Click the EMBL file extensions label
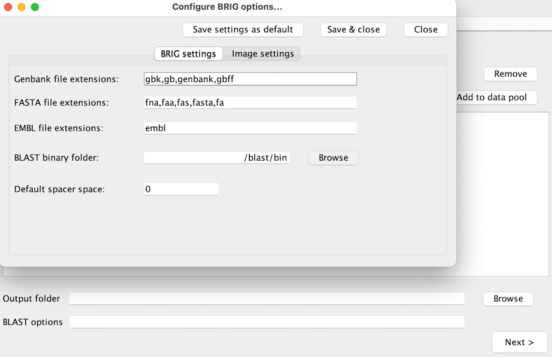Viewport: 552px width, 357px height. pyautogui.click(x=59, y=128)
